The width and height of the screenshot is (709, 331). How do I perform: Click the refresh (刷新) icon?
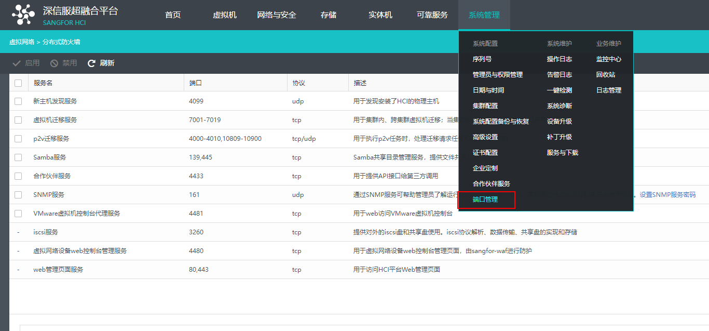pos(91,63)
